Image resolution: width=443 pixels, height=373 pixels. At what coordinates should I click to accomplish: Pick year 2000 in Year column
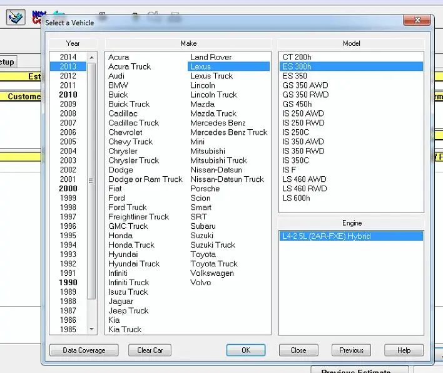[x=68, y=189]
